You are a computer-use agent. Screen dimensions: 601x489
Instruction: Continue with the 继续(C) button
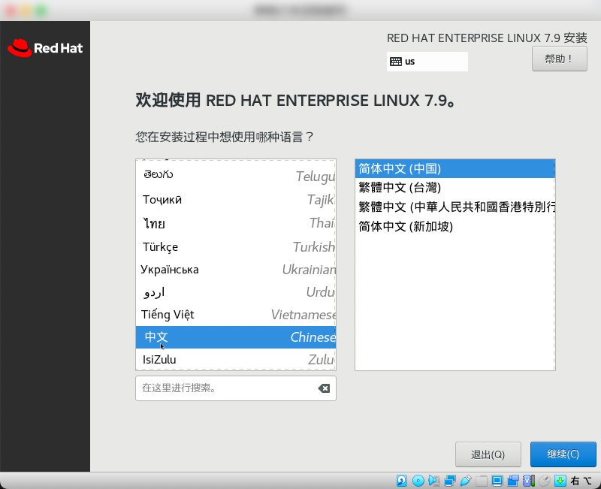click(563, 454)
